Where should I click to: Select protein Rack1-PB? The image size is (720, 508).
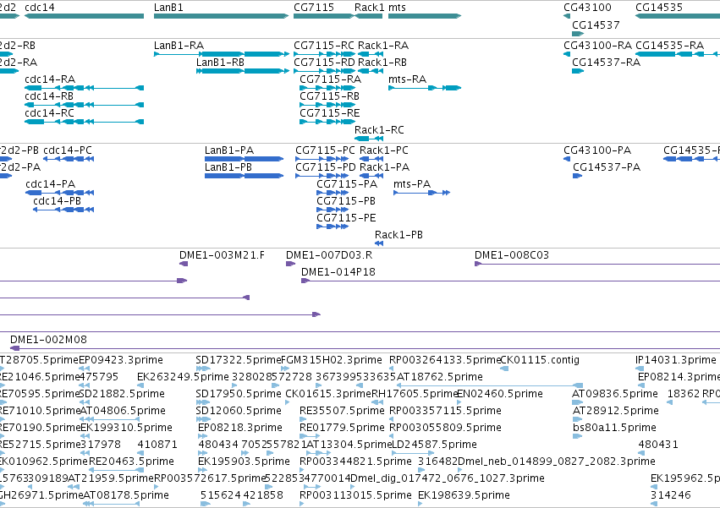379,243
